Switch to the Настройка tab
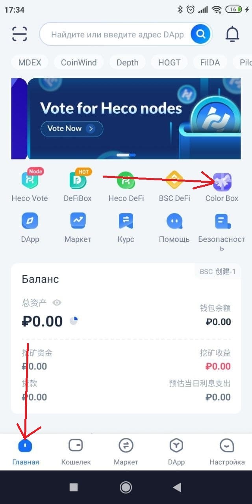Screen dimensions: 252x504 (x=227, y=452)
